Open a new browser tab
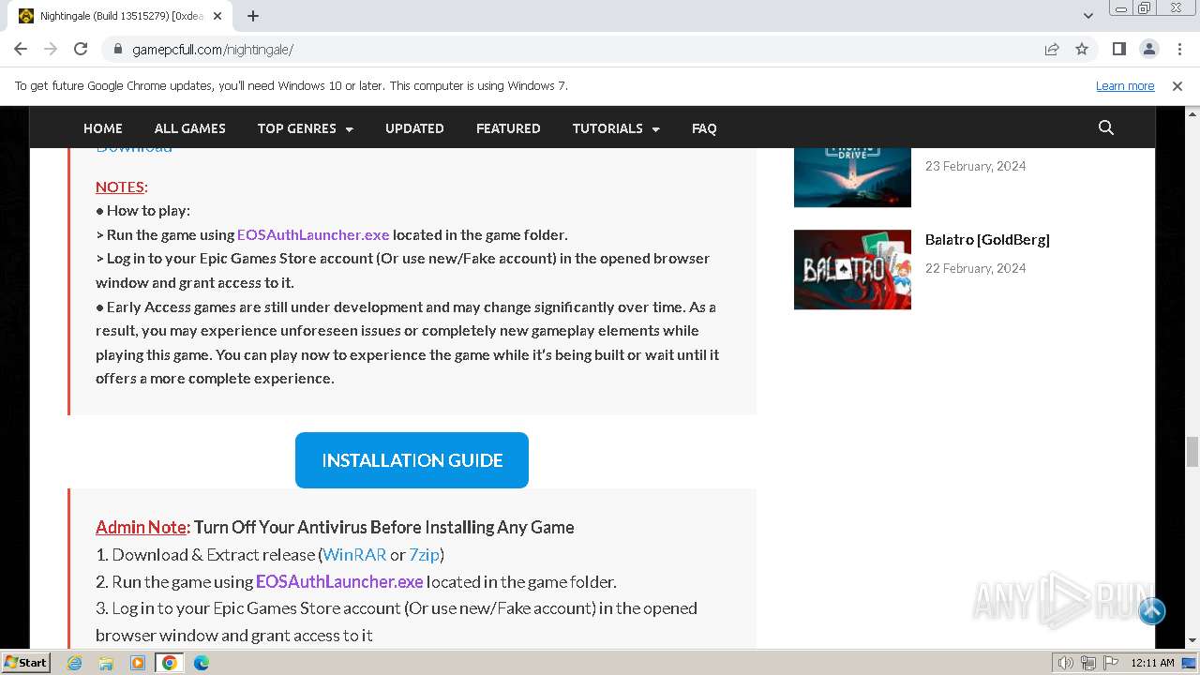Screen dimensions: 1200x675 pos(253,16)
